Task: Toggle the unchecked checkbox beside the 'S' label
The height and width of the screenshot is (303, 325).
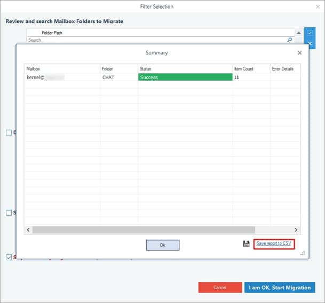Action: [x=9, y=213]
